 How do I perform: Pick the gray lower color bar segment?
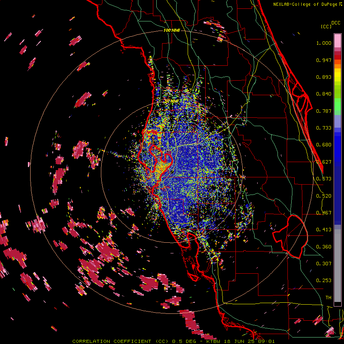coord(338,266)
